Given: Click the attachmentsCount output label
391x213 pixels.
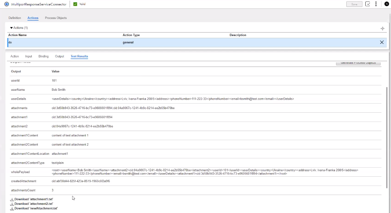Looking at the screenshot, I should pos(23,190).
